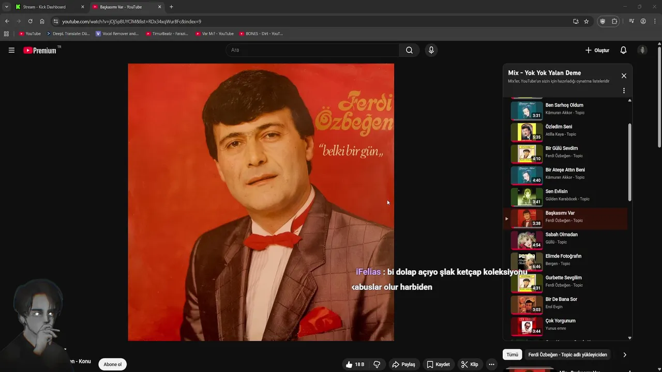Select Ferdi Özbeğen - Topic uploader chip
Screen dimensions: 662x372
(x=567, y=354)
